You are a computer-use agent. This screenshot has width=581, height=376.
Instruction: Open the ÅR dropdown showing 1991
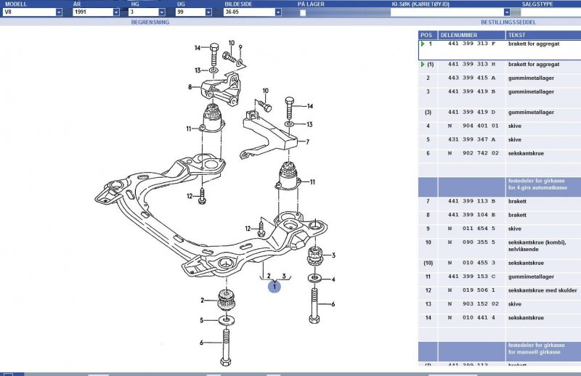click(x=116, y=12)
